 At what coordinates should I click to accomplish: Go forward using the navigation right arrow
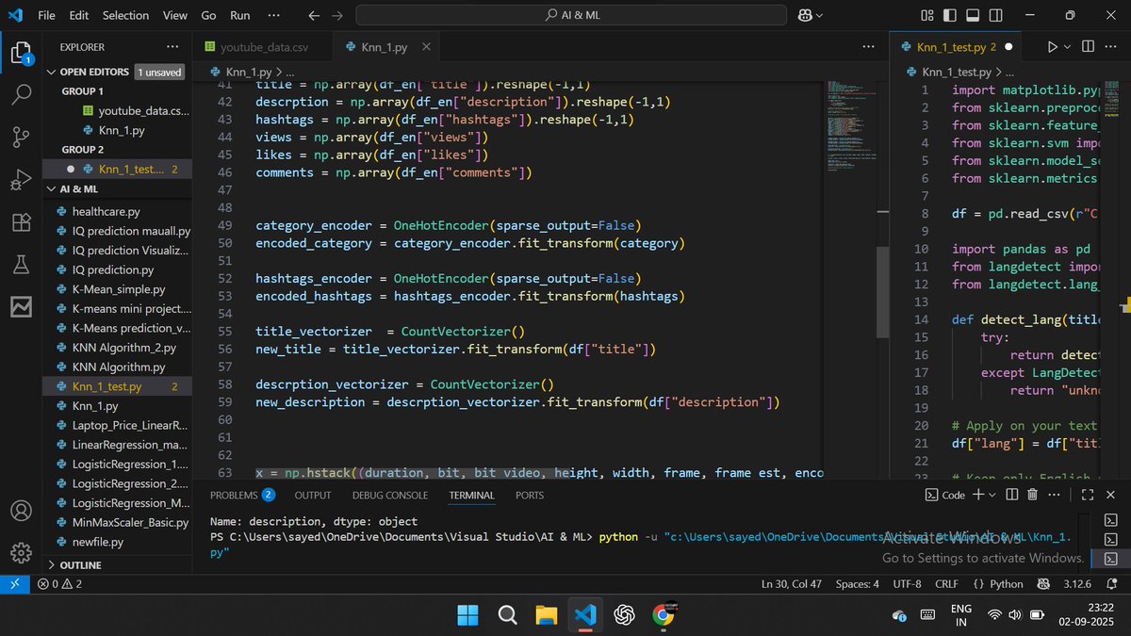tap(338, 16)
